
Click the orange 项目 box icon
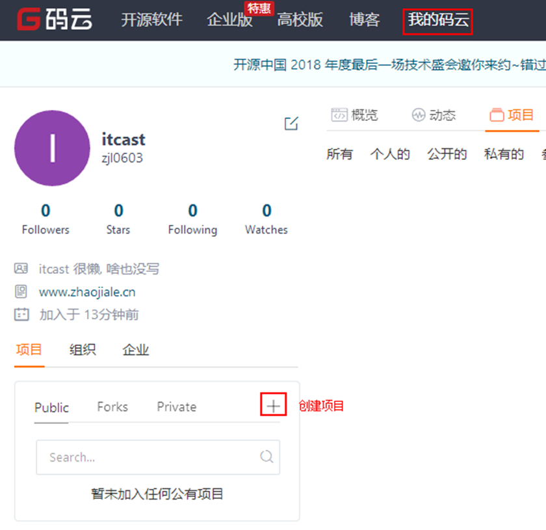point(497,114)
